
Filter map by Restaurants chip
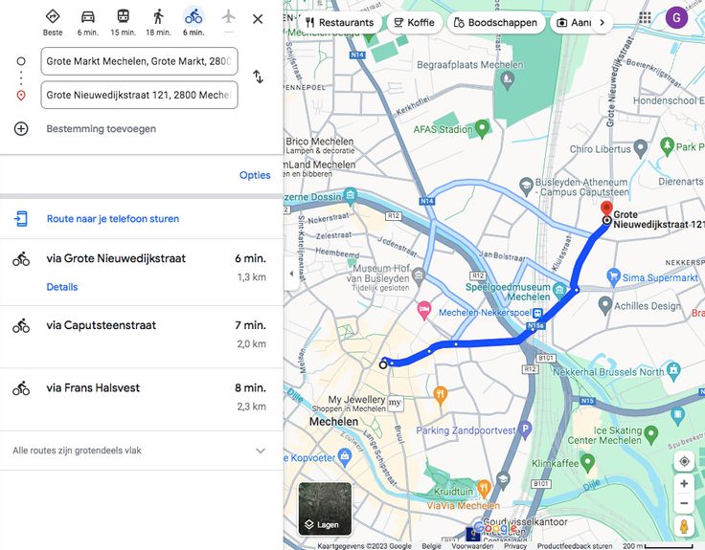point(339,22)
